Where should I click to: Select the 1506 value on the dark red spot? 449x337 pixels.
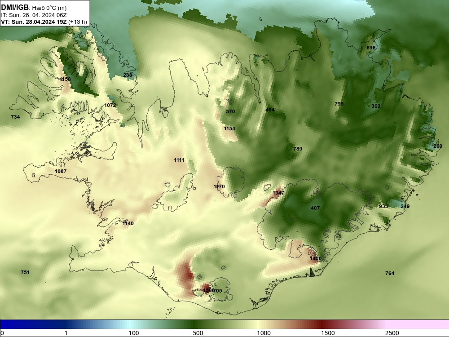[x=208, y=291]
